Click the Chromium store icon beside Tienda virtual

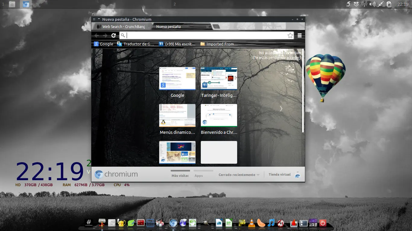point(297,175)
